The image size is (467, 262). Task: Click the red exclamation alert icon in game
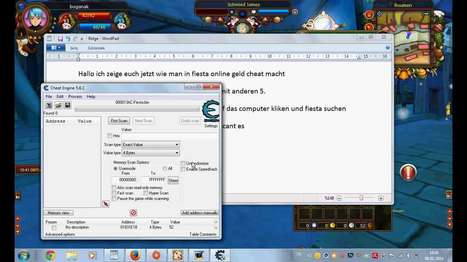coord(408,172)
